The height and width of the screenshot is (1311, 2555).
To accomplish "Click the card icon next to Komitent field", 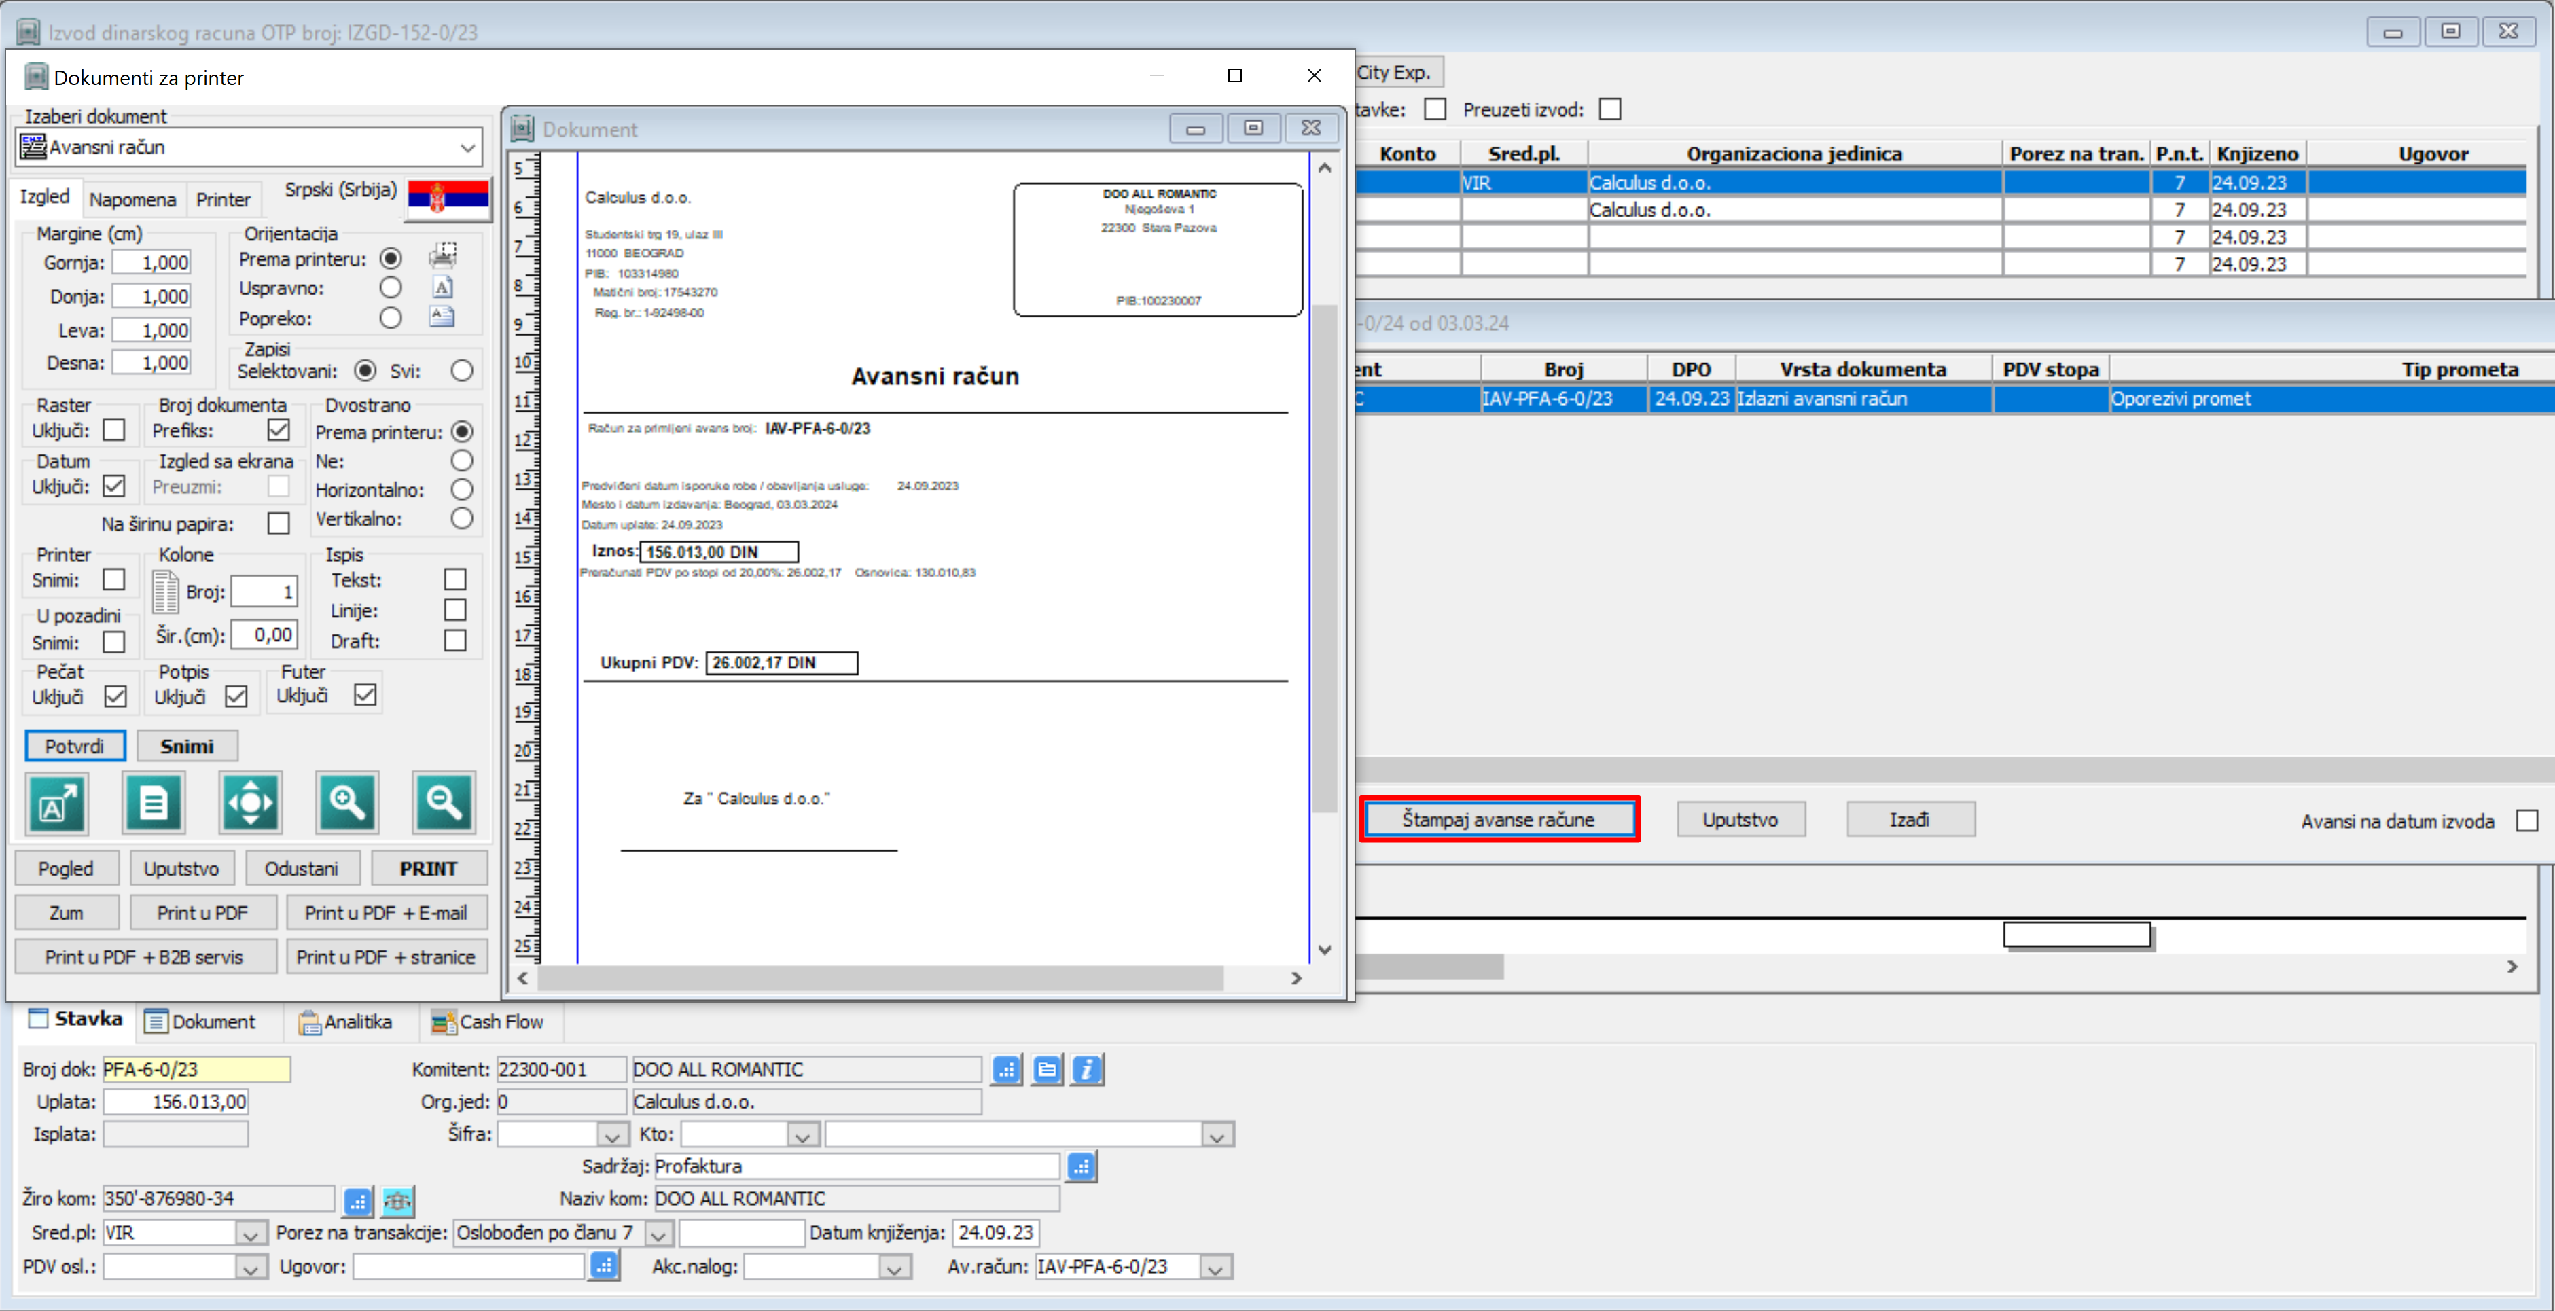I will pos(1046,1069).
